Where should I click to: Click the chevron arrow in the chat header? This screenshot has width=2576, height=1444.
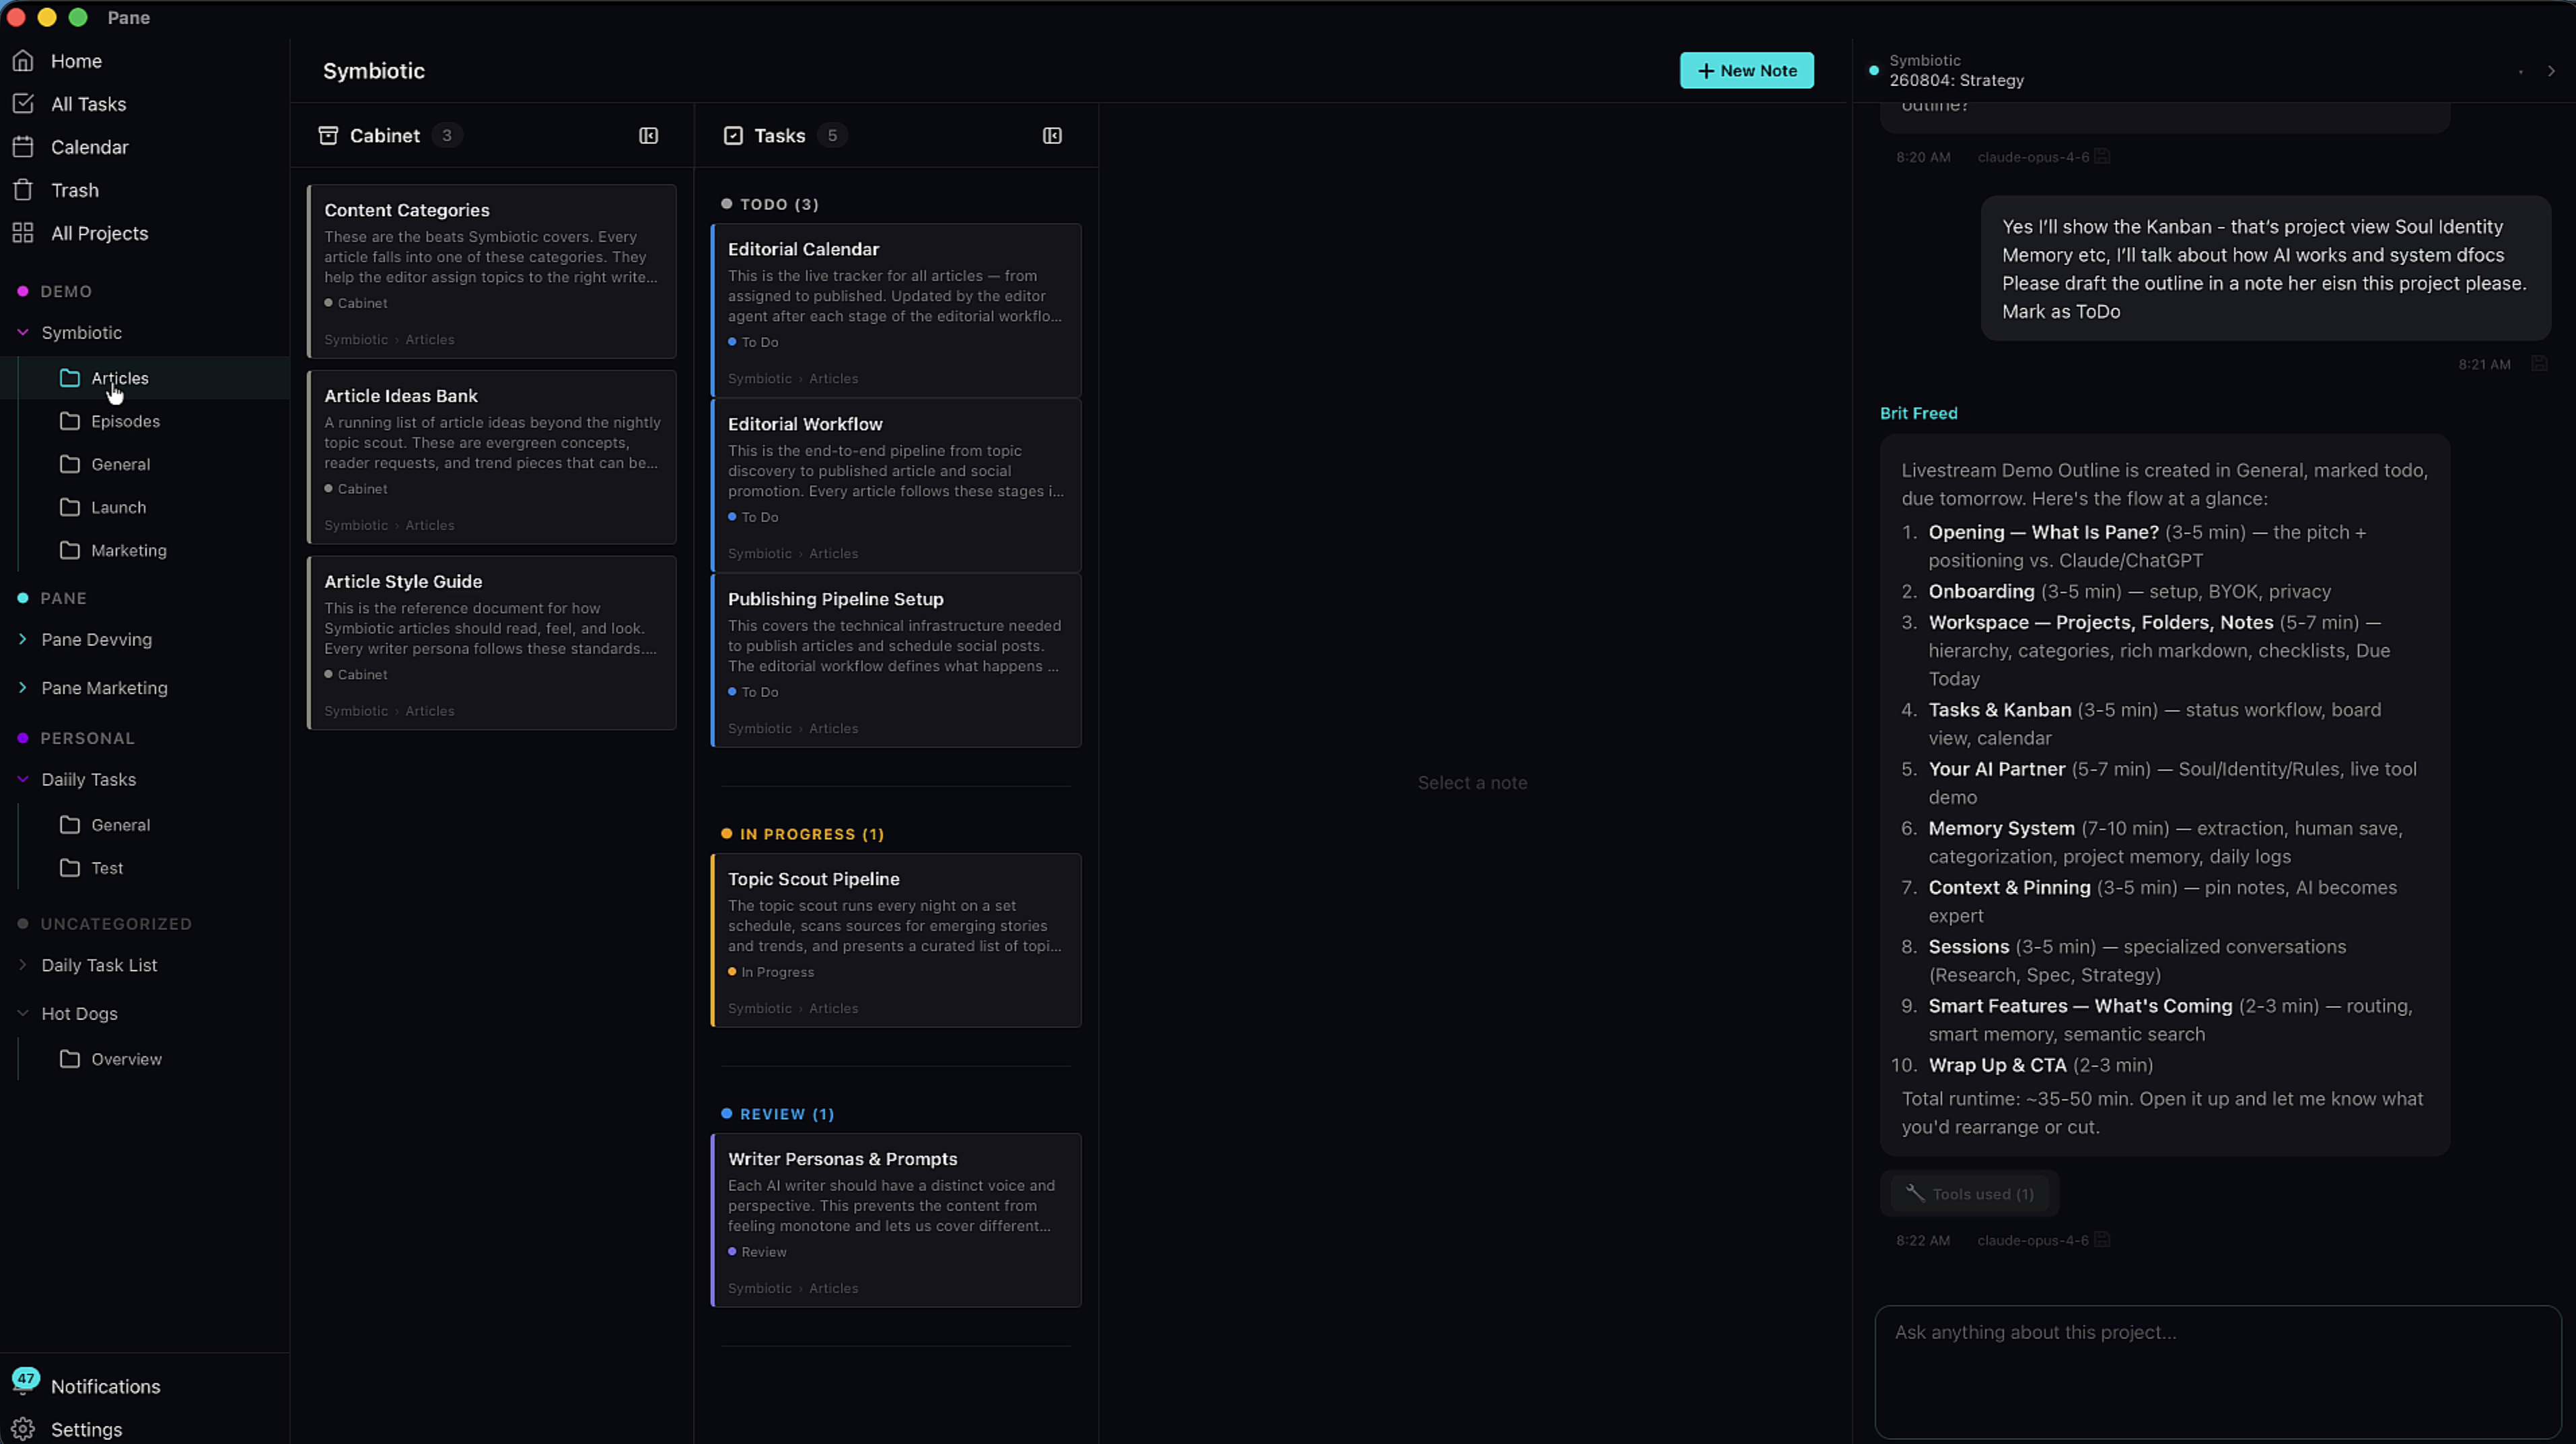[2551, 71]
